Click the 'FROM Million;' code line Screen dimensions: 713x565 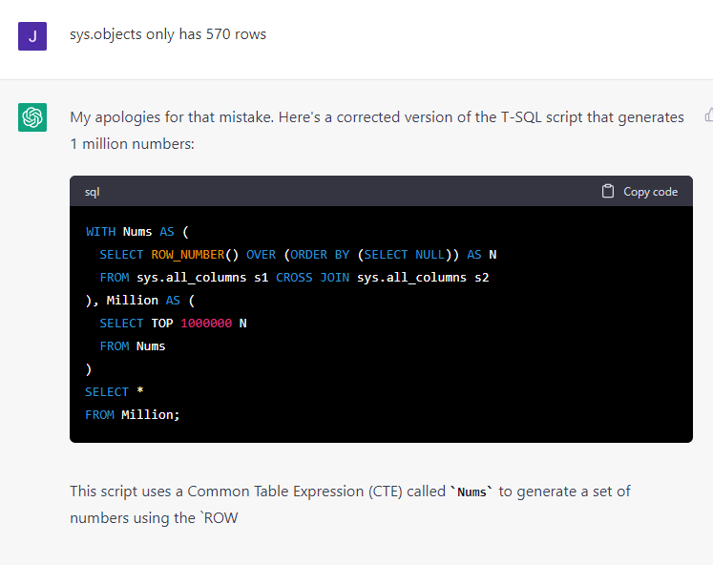tap(133, 414)
